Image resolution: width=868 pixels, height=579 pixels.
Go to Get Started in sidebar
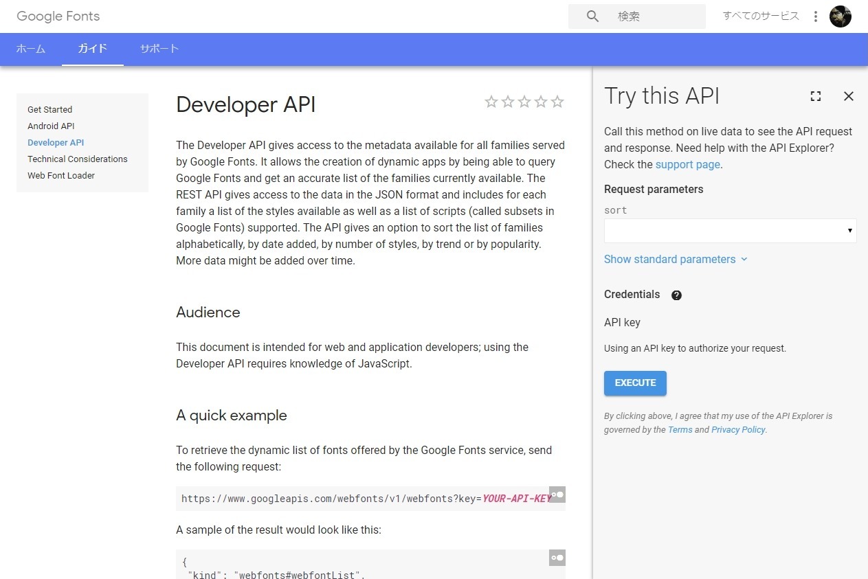49,109
